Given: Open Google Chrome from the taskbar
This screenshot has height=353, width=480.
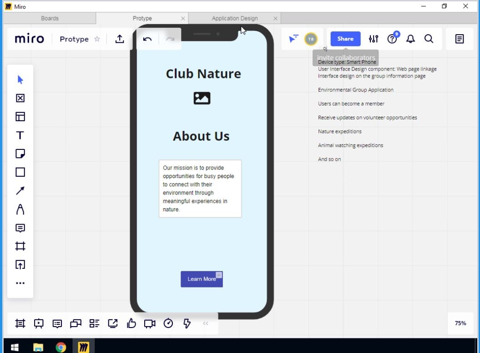Looking at the screenshot, I should [x=61, y=347].
